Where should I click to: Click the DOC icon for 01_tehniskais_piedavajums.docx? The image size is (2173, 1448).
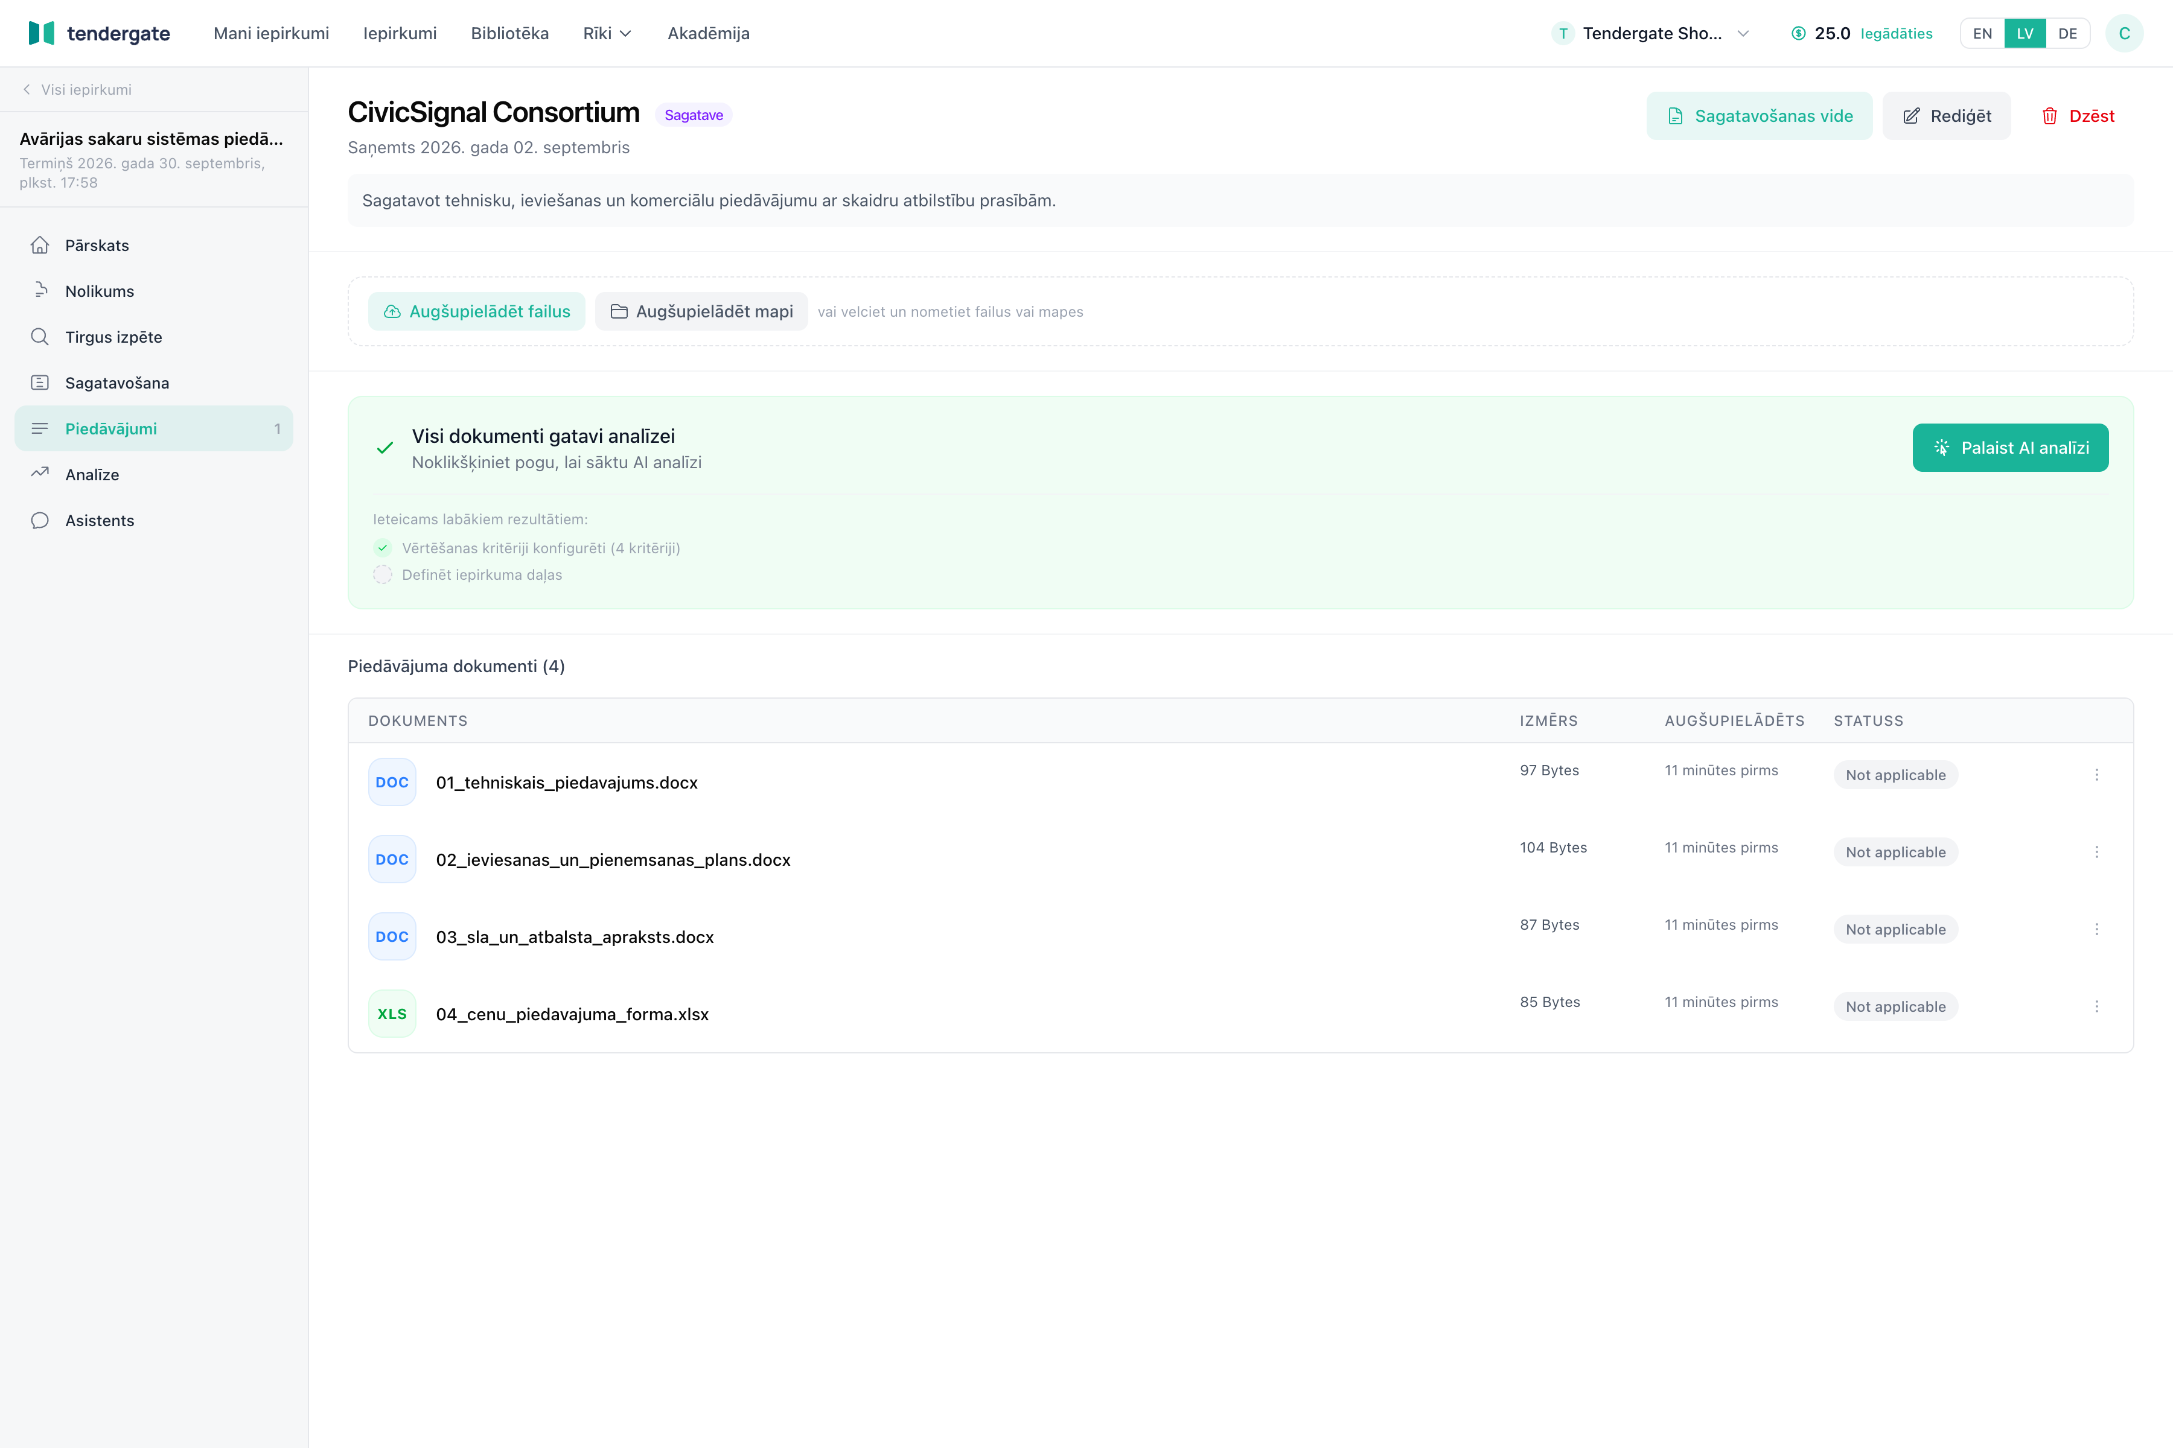(392, 782)
